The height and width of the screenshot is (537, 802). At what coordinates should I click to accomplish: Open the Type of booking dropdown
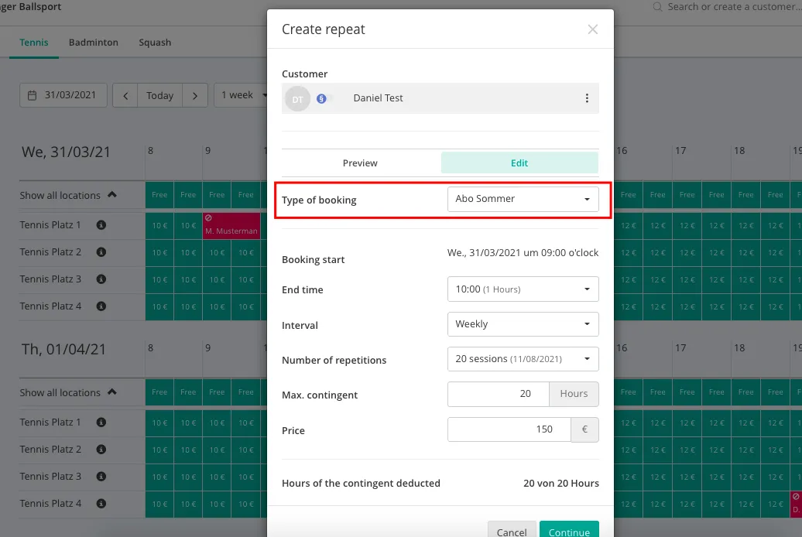tap(523, 199)
